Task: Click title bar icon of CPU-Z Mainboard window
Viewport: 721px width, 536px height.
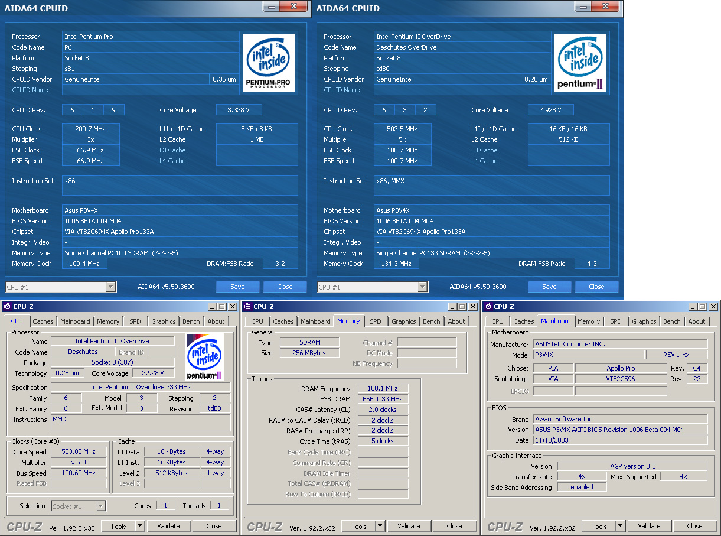Action: point(488,307)
